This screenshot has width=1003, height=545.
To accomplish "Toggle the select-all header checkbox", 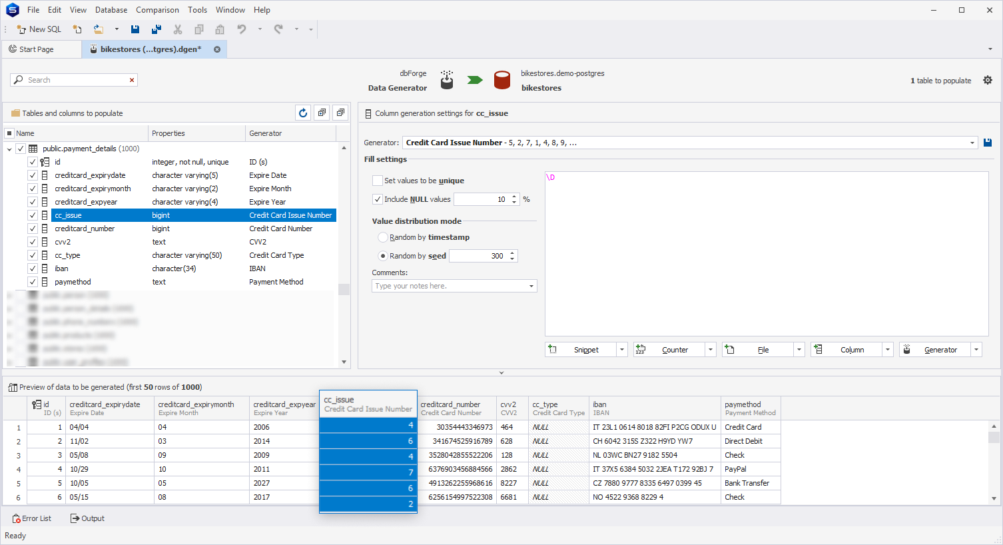I will click(x=9, y=133).
